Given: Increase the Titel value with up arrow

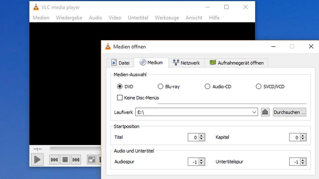Looking at the screenshot, I should click(202, 135).
